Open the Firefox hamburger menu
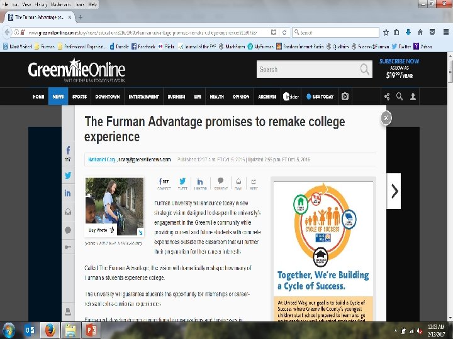 pyautogui.click(x=446, y=32)
